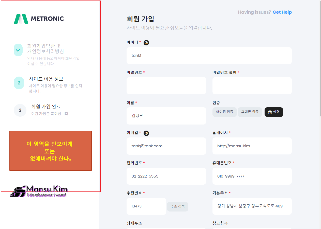Click the 회원 가입 page heading
Screen dimensions: 321x229
(x=140, y=19)
